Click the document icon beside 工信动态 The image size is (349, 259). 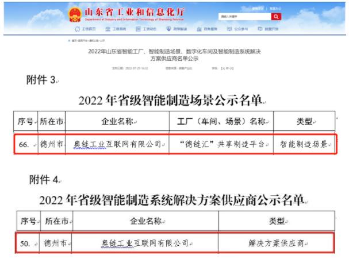click(x=138, y=29)
